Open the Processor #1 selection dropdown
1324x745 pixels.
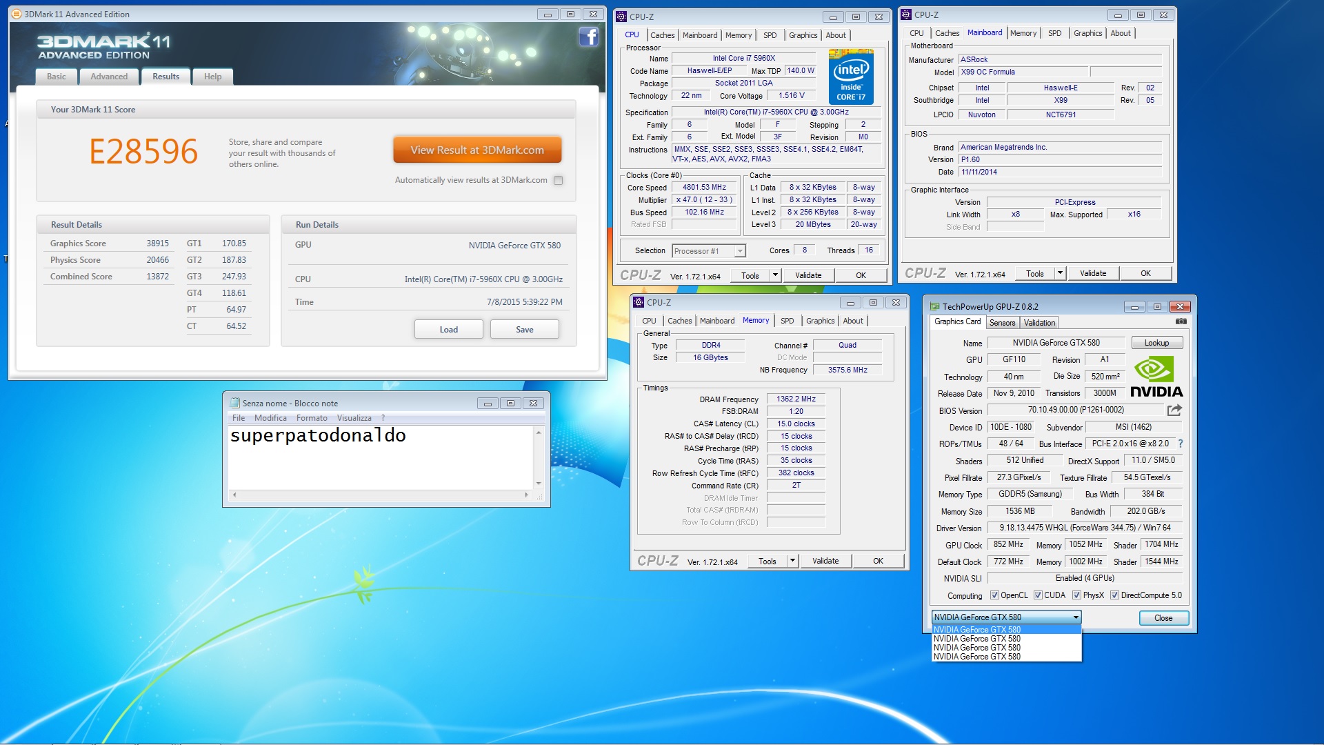click(740, 251)
